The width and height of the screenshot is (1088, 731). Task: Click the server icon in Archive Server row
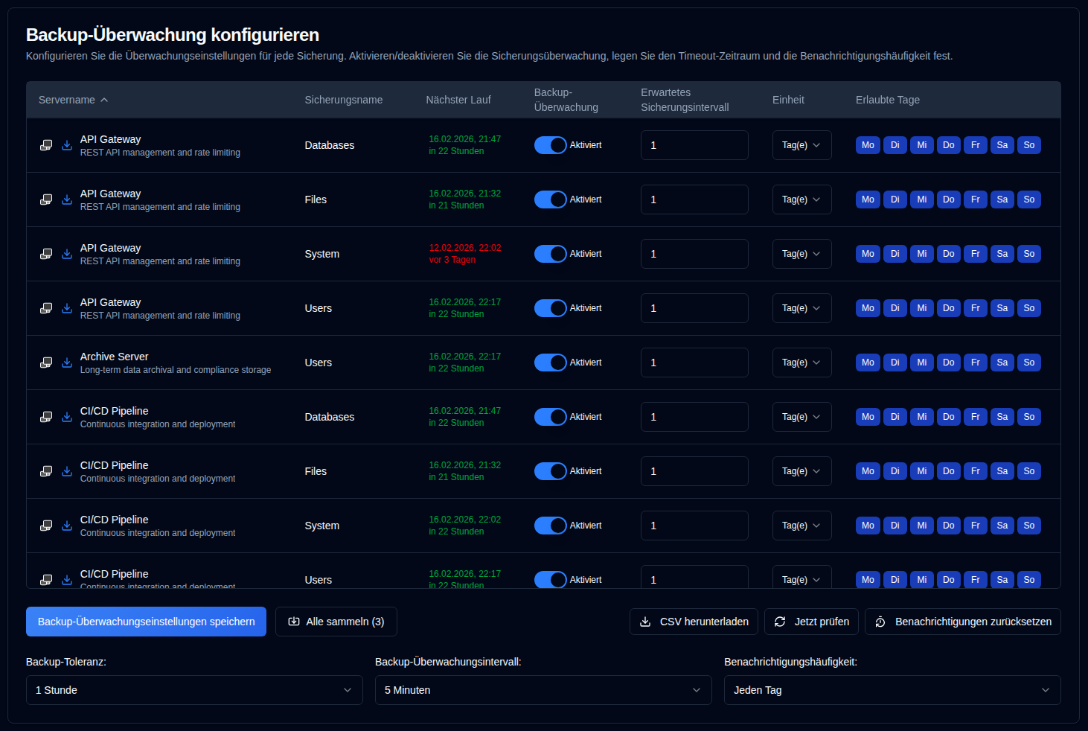[x=46, y=363]
